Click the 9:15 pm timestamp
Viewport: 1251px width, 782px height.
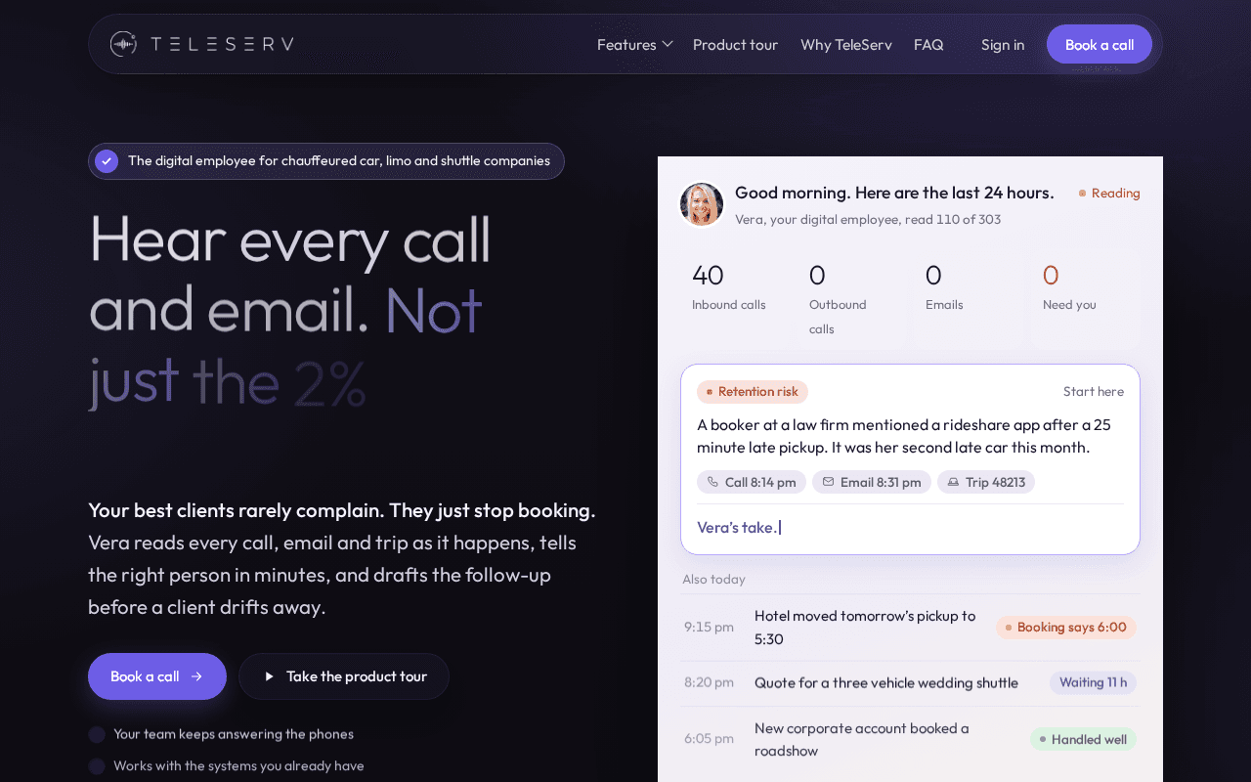click(709, 628)
